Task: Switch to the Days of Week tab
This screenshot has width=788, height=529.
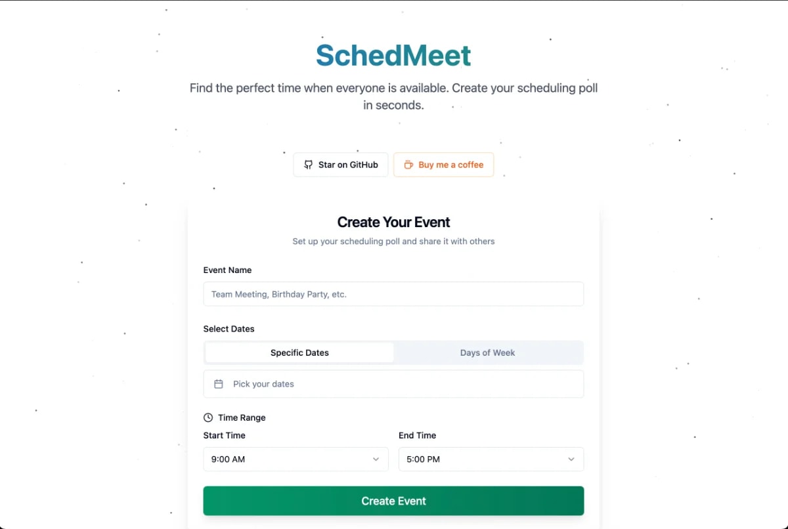Action: coord(487,352)
